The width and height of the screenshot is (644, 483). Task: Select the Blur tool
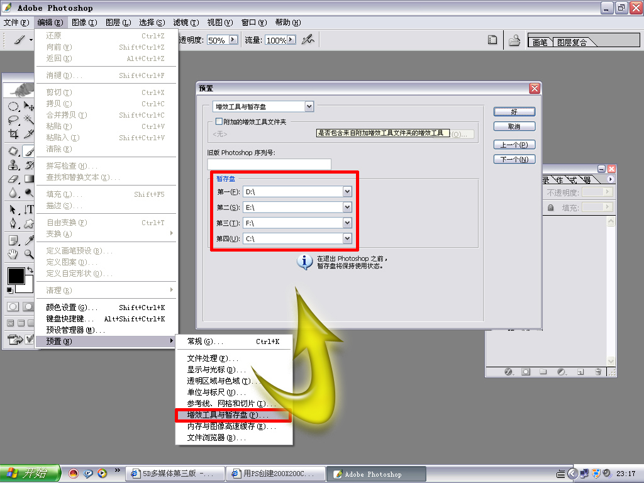[13, 192]
